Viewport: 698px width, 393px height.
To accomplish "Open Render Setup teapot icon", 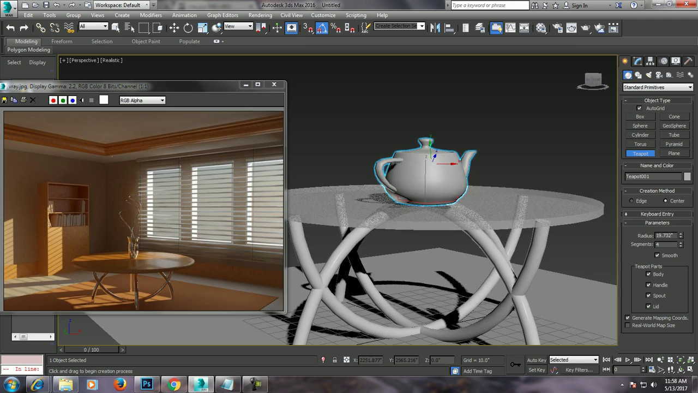I will pos(557,28).
